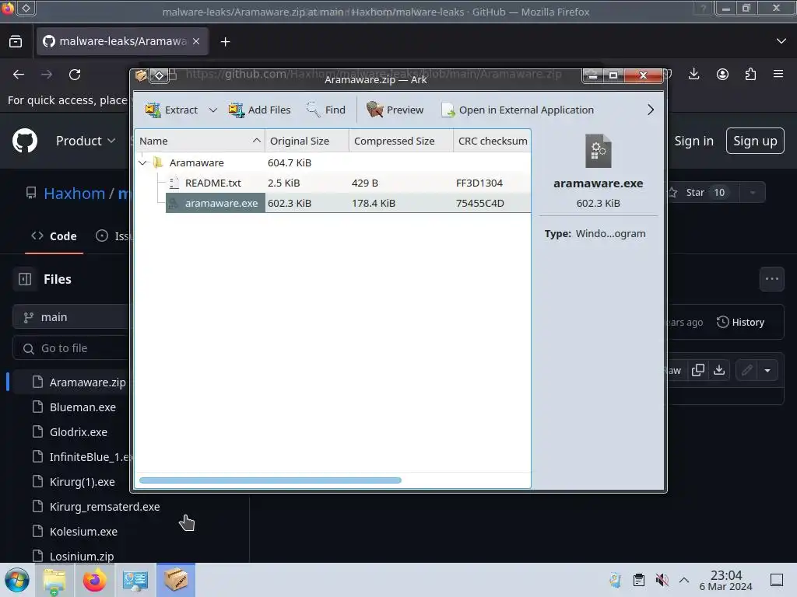Click the Ark window menu icon in title bar

point(141,75)
